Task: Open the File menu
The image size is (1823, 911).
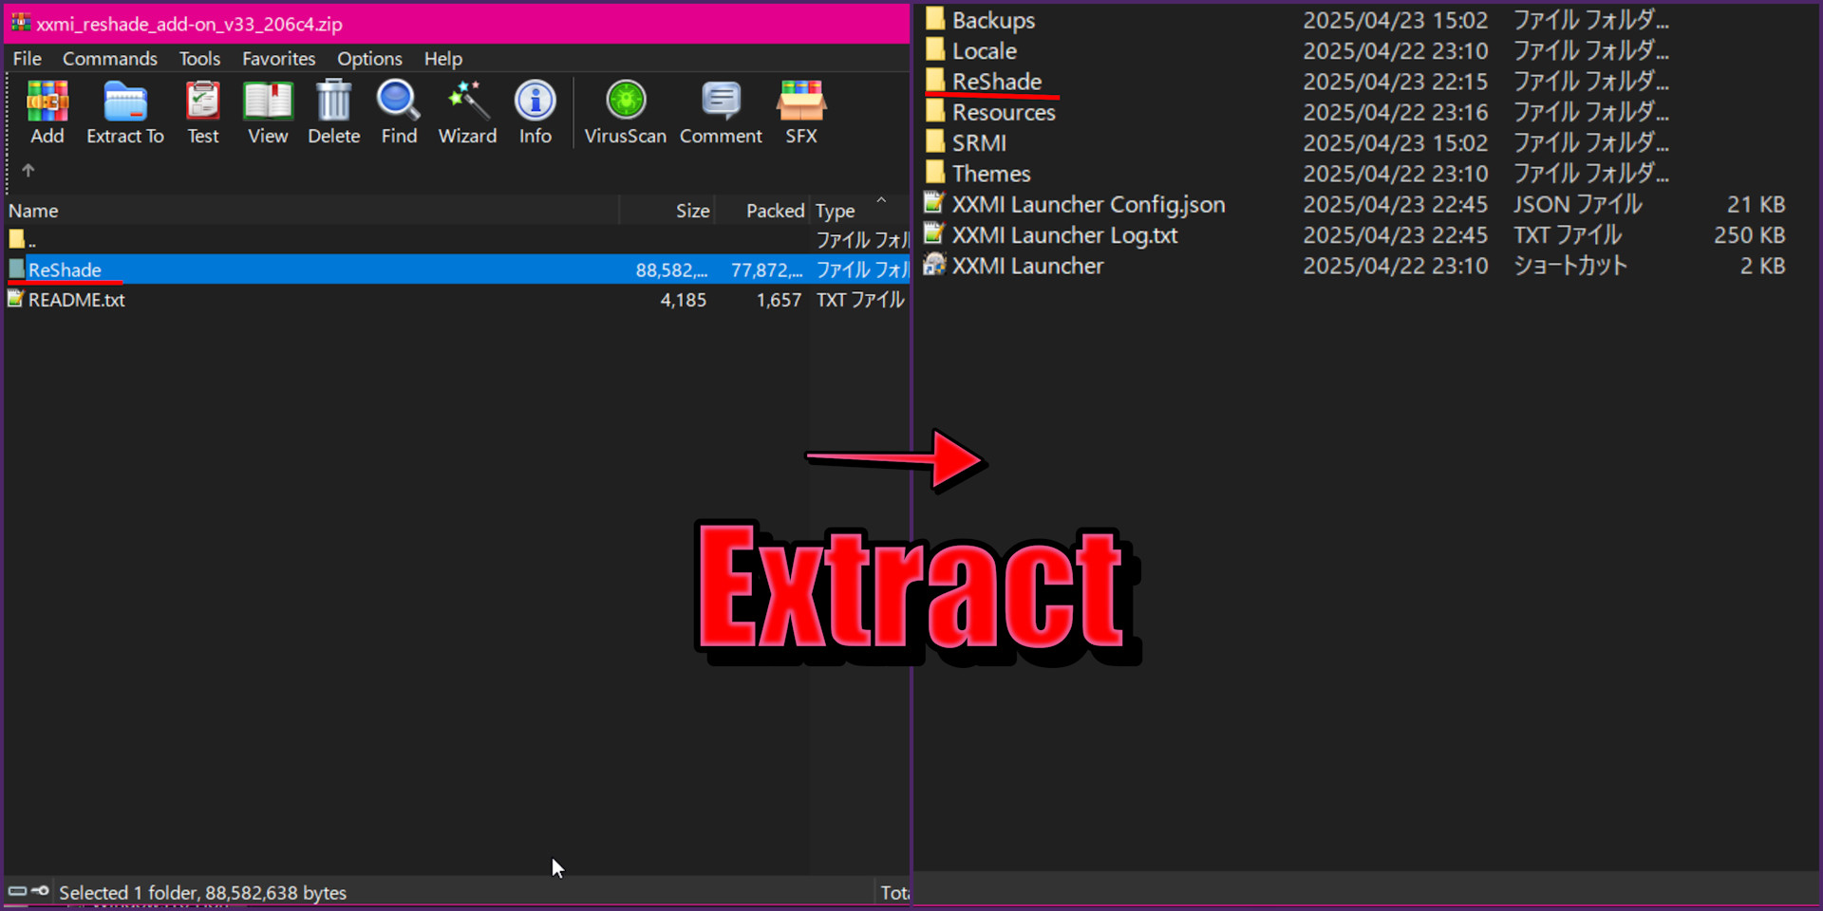Action: click(27, 59)
